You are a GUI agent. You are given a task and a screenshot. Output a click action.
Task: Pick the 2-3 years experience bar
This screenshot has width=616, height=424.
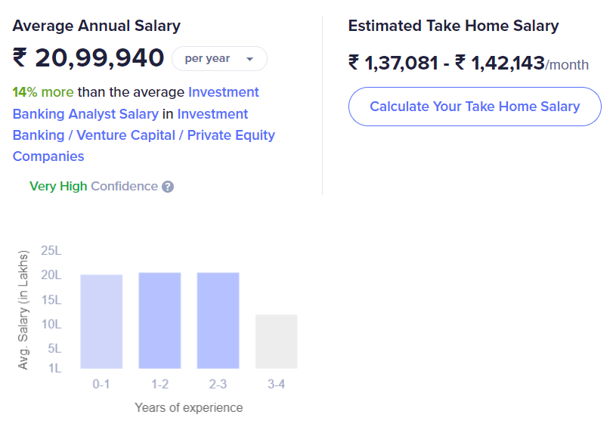pyautogui.click(x=218, y=320)
